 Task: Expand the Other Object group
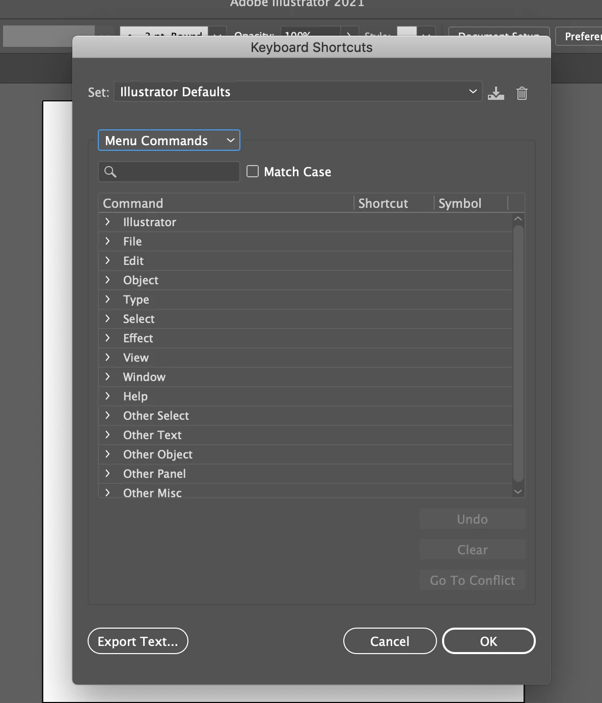pyautogui.click(x=107, y=454)
